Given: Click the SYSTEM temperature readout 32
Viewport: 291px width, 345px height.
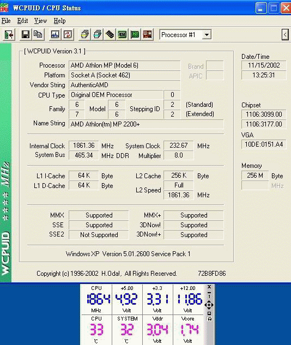Looking at the screenshot, I should click(x=127, y=330).
